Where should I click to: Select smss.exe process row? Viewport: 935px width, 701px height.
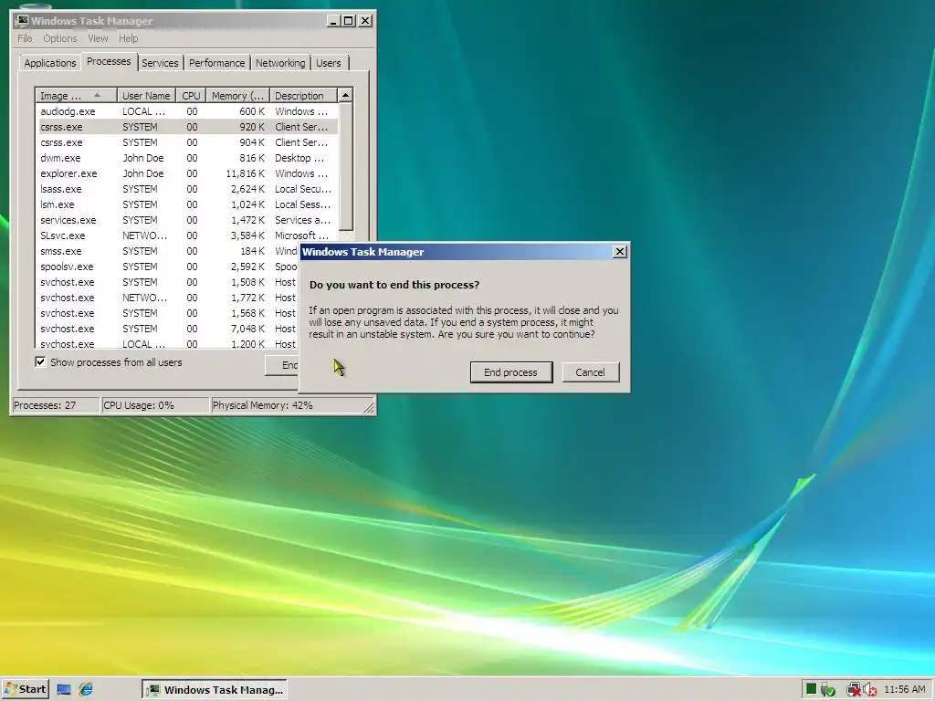[168, 251]
